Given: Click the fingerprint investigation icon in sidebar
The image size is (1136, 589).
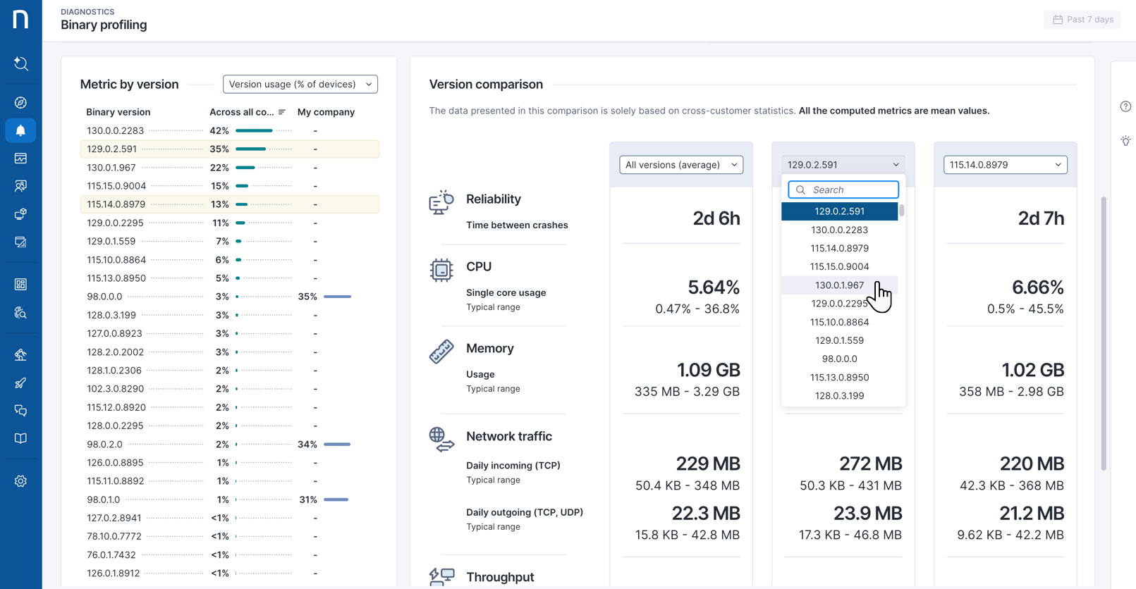Looking at the screenshot, I should [x=20, y=312].
